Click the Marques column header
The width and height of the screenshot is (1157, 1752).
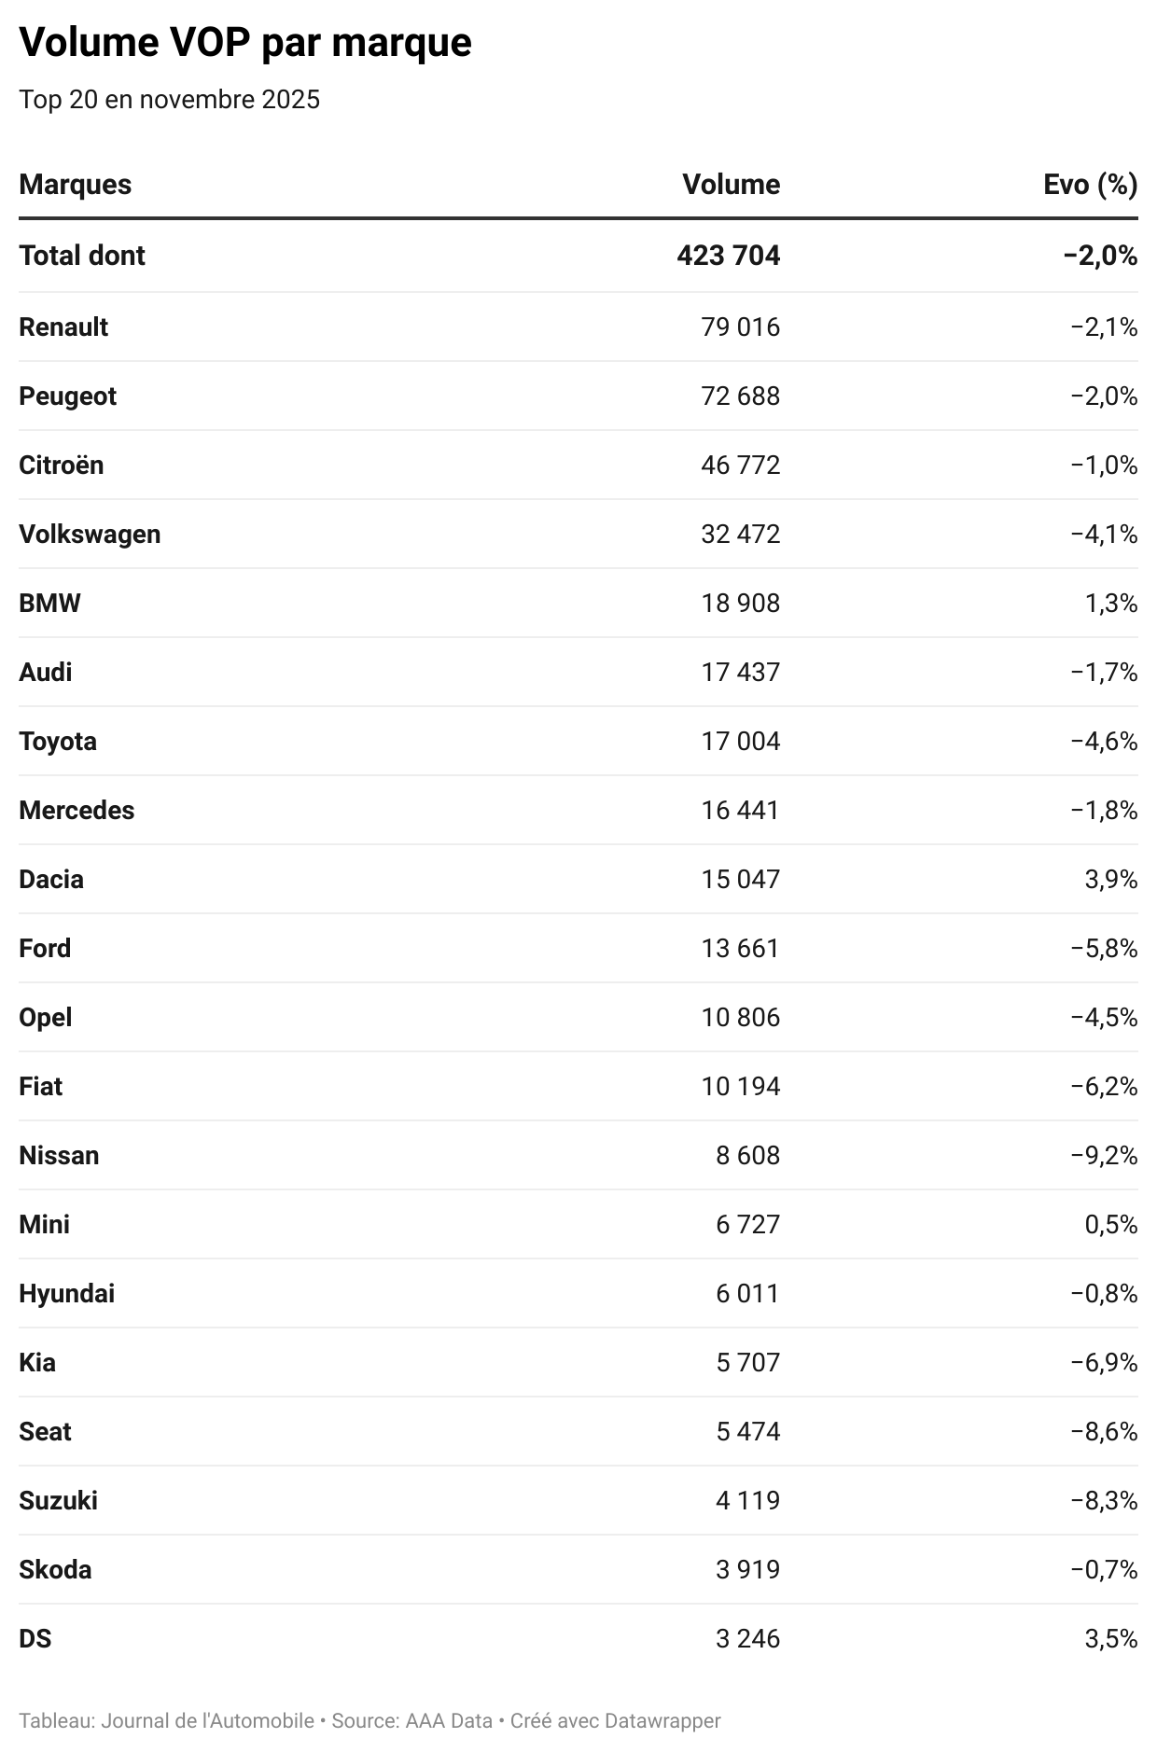(75, 185)
